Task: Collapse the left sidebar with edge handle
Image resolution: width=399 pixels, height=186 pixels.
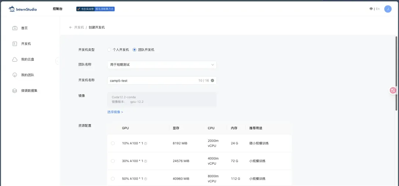Action: (58, 61)
